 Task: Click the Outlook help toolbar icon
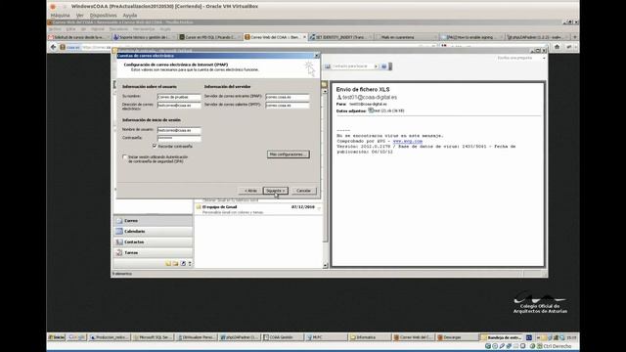pos(384,66)
